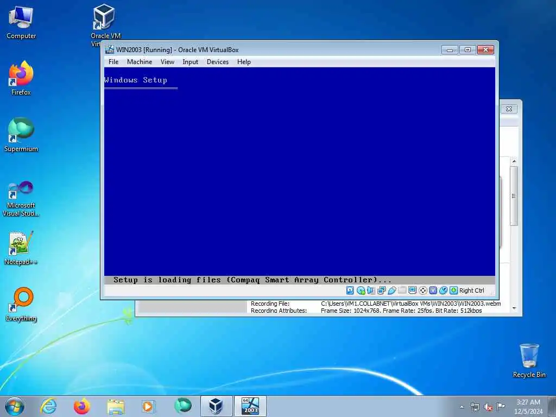
Task: Click the WIN2003 window title bar icon
Action: [x=110, y=49]
